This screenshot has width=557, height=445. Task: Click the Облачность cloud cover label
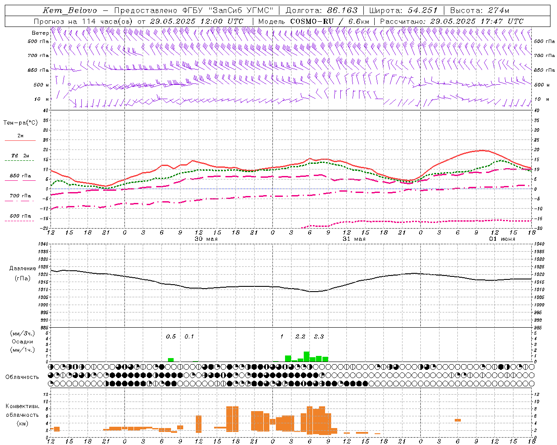point(22,377)
